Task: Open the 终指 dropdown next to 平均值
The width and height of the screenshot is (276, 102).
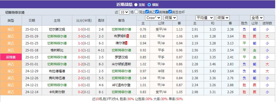Action: coord(223,18)
